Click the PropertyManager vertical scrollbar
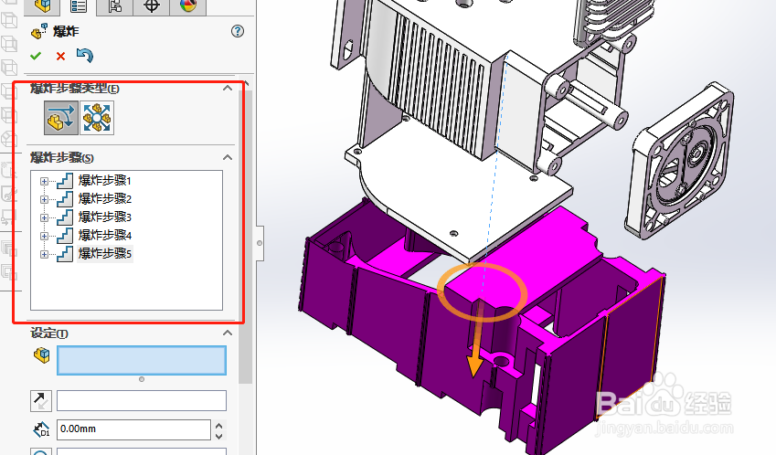 pyautogui.click(x=246, y=237)
